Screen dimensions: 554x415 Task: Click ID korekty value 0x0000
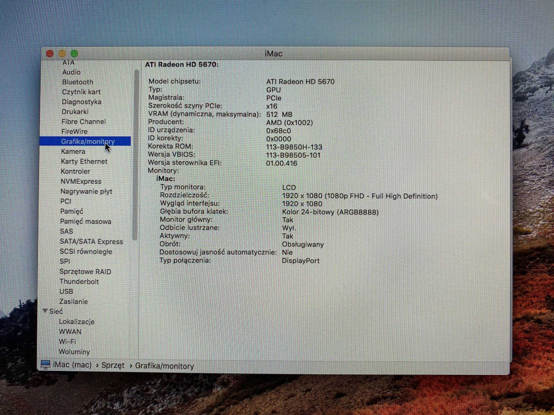278,139
